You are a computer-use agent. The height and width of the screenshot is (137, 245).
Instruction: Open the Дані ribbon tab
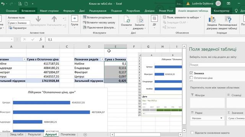coord(82,11)
